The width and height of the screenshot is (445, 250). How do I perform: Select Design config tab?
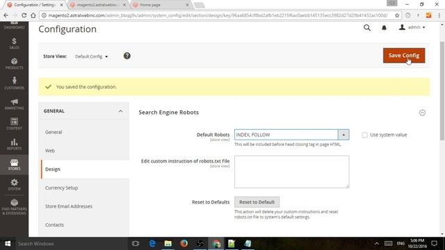tap(85, 169)
